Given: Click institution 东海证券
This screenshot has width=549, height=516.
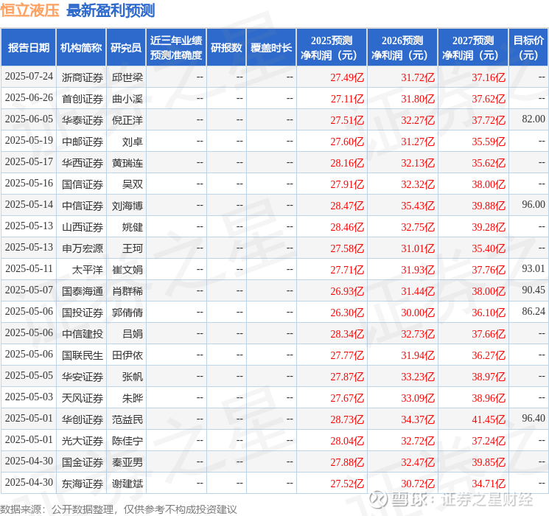Looking at the screenshot, I should coord(83,484).
